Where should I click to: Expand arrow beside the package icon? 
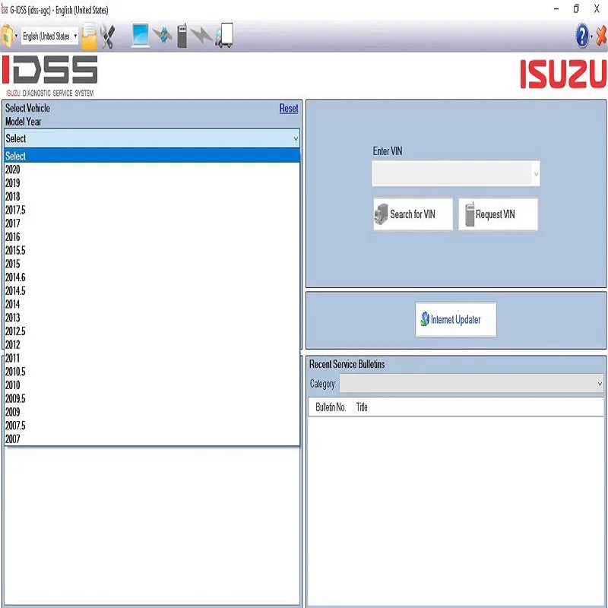[16, 36]
